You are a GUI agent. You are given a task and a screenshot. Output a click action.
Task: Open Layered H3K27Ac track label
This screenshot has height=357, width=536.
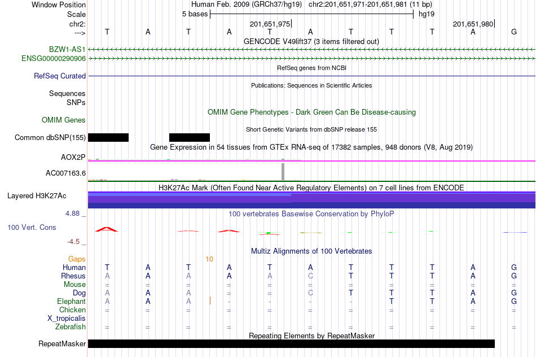(x=37, y=196)
